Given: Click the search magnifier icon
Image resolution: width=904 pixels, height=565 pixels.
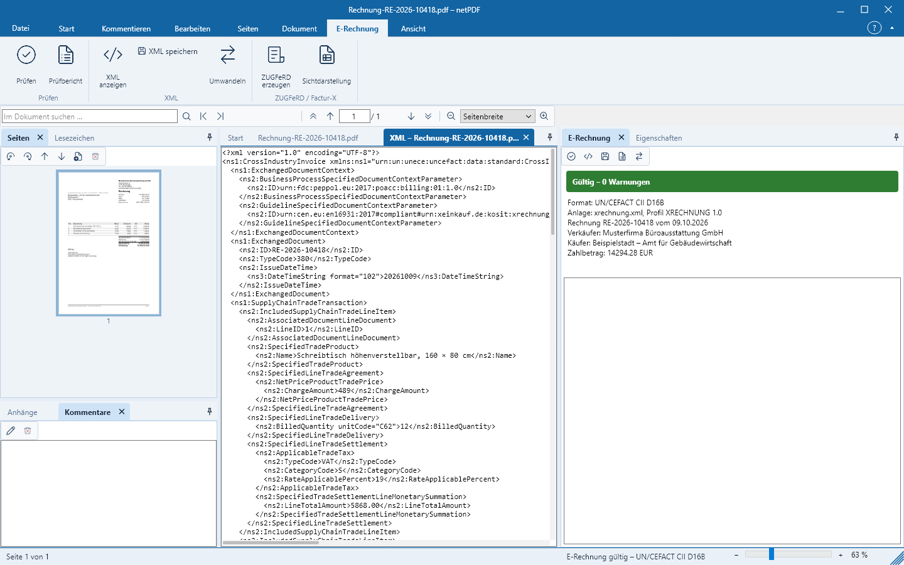Looking at the screenshot, I should pyautogui.click(x=186, y=116).
